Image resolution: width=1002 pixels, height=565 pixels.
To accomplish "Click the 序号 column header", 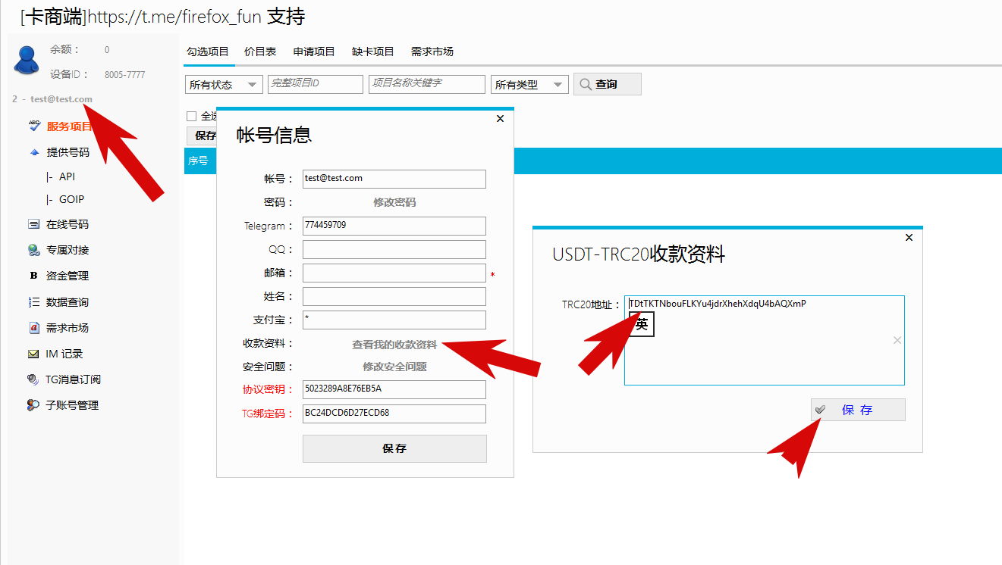I will coord(198,161).
